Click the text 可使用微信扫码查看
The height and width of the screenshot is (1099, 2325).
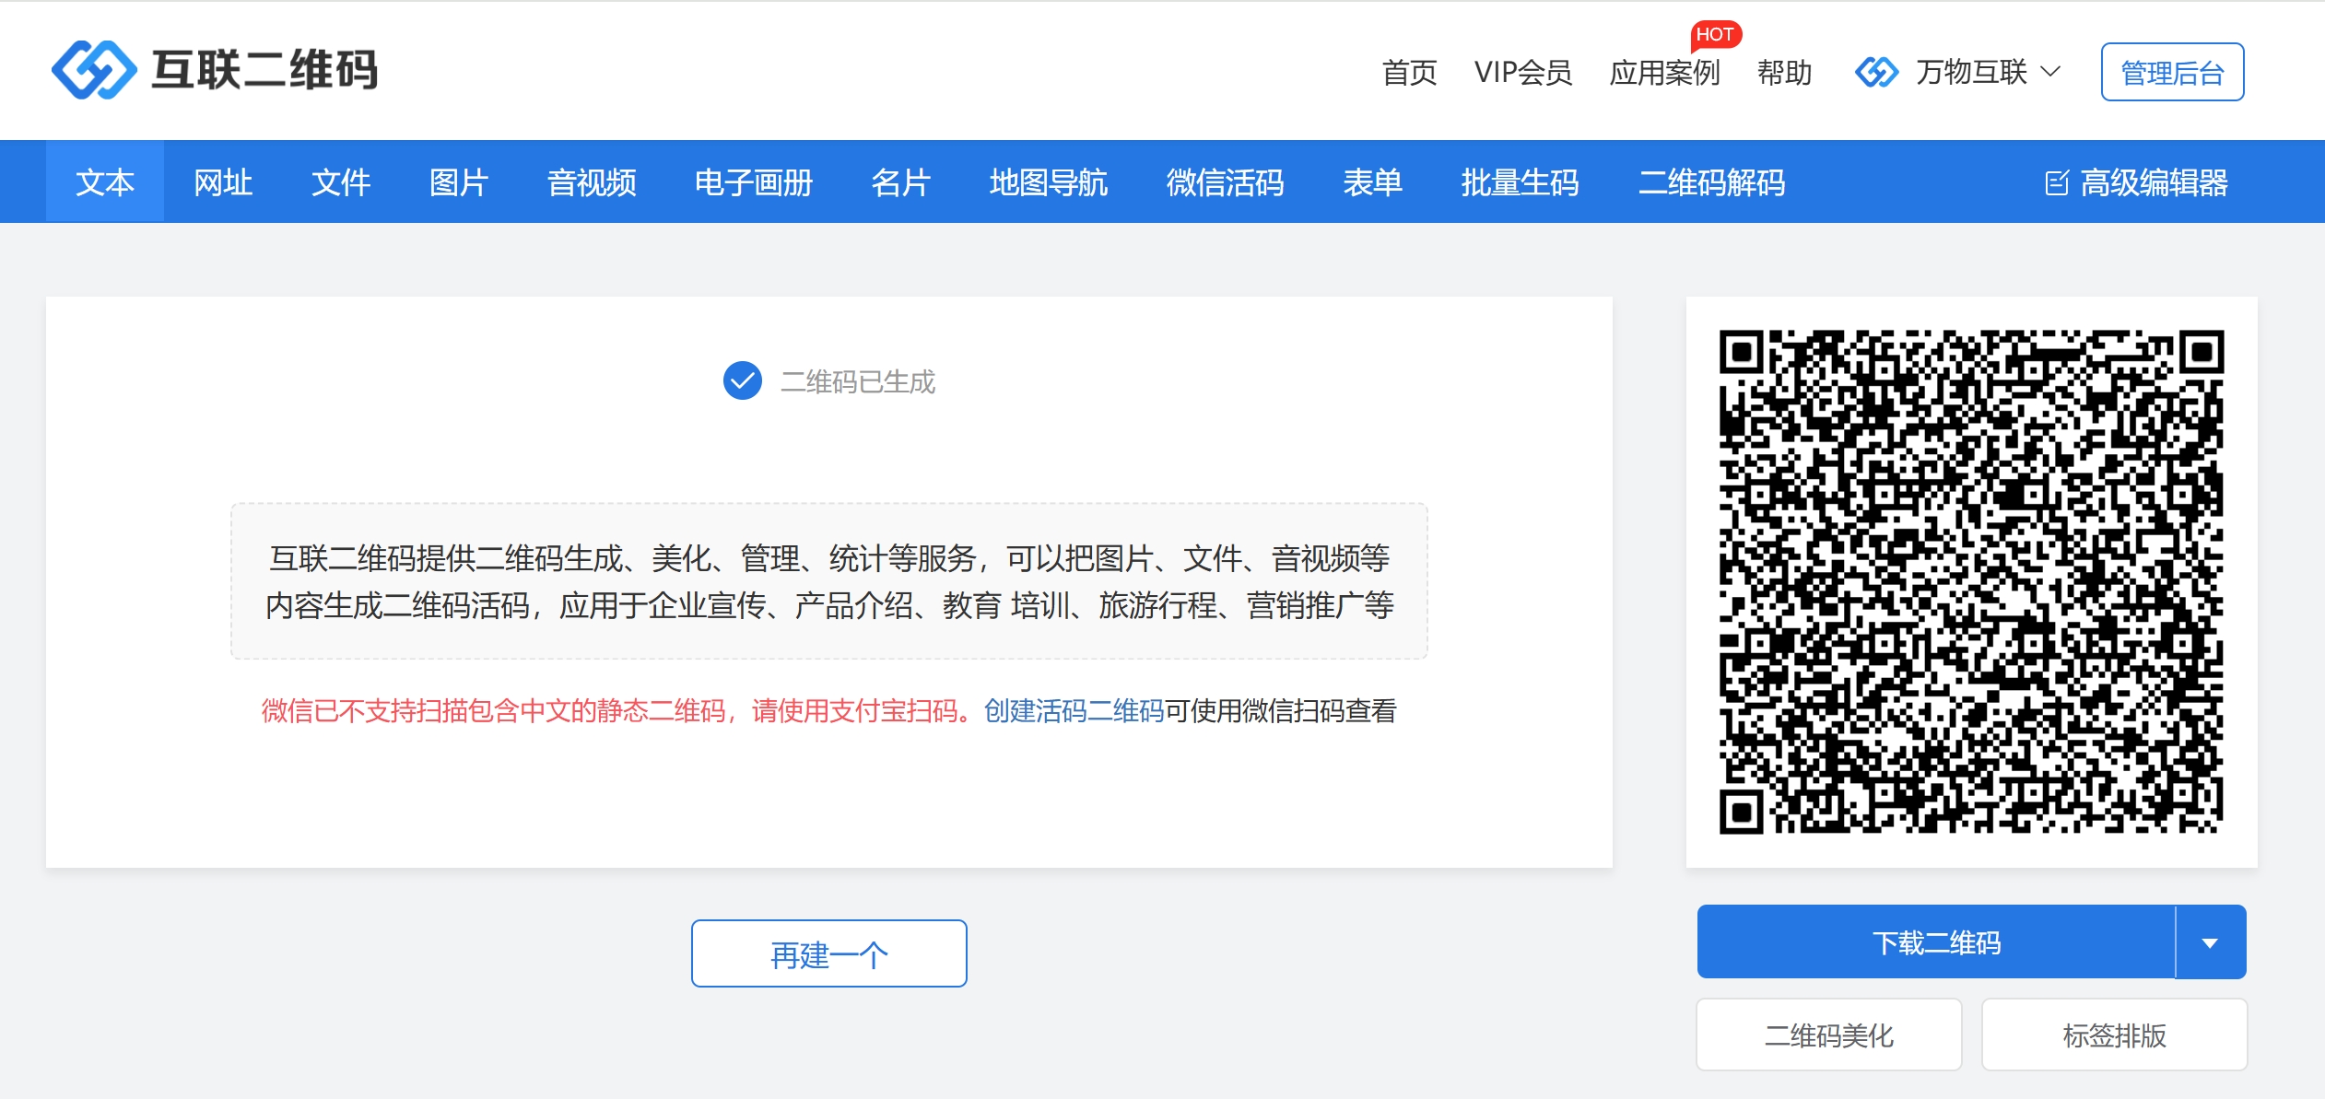pos(1281,710)
